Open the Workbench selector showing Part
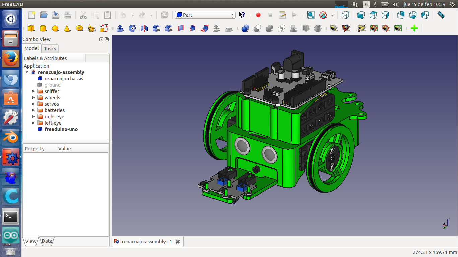Viewport: 458px width, 257px height. pyautogui.click(x=205, y=15)
